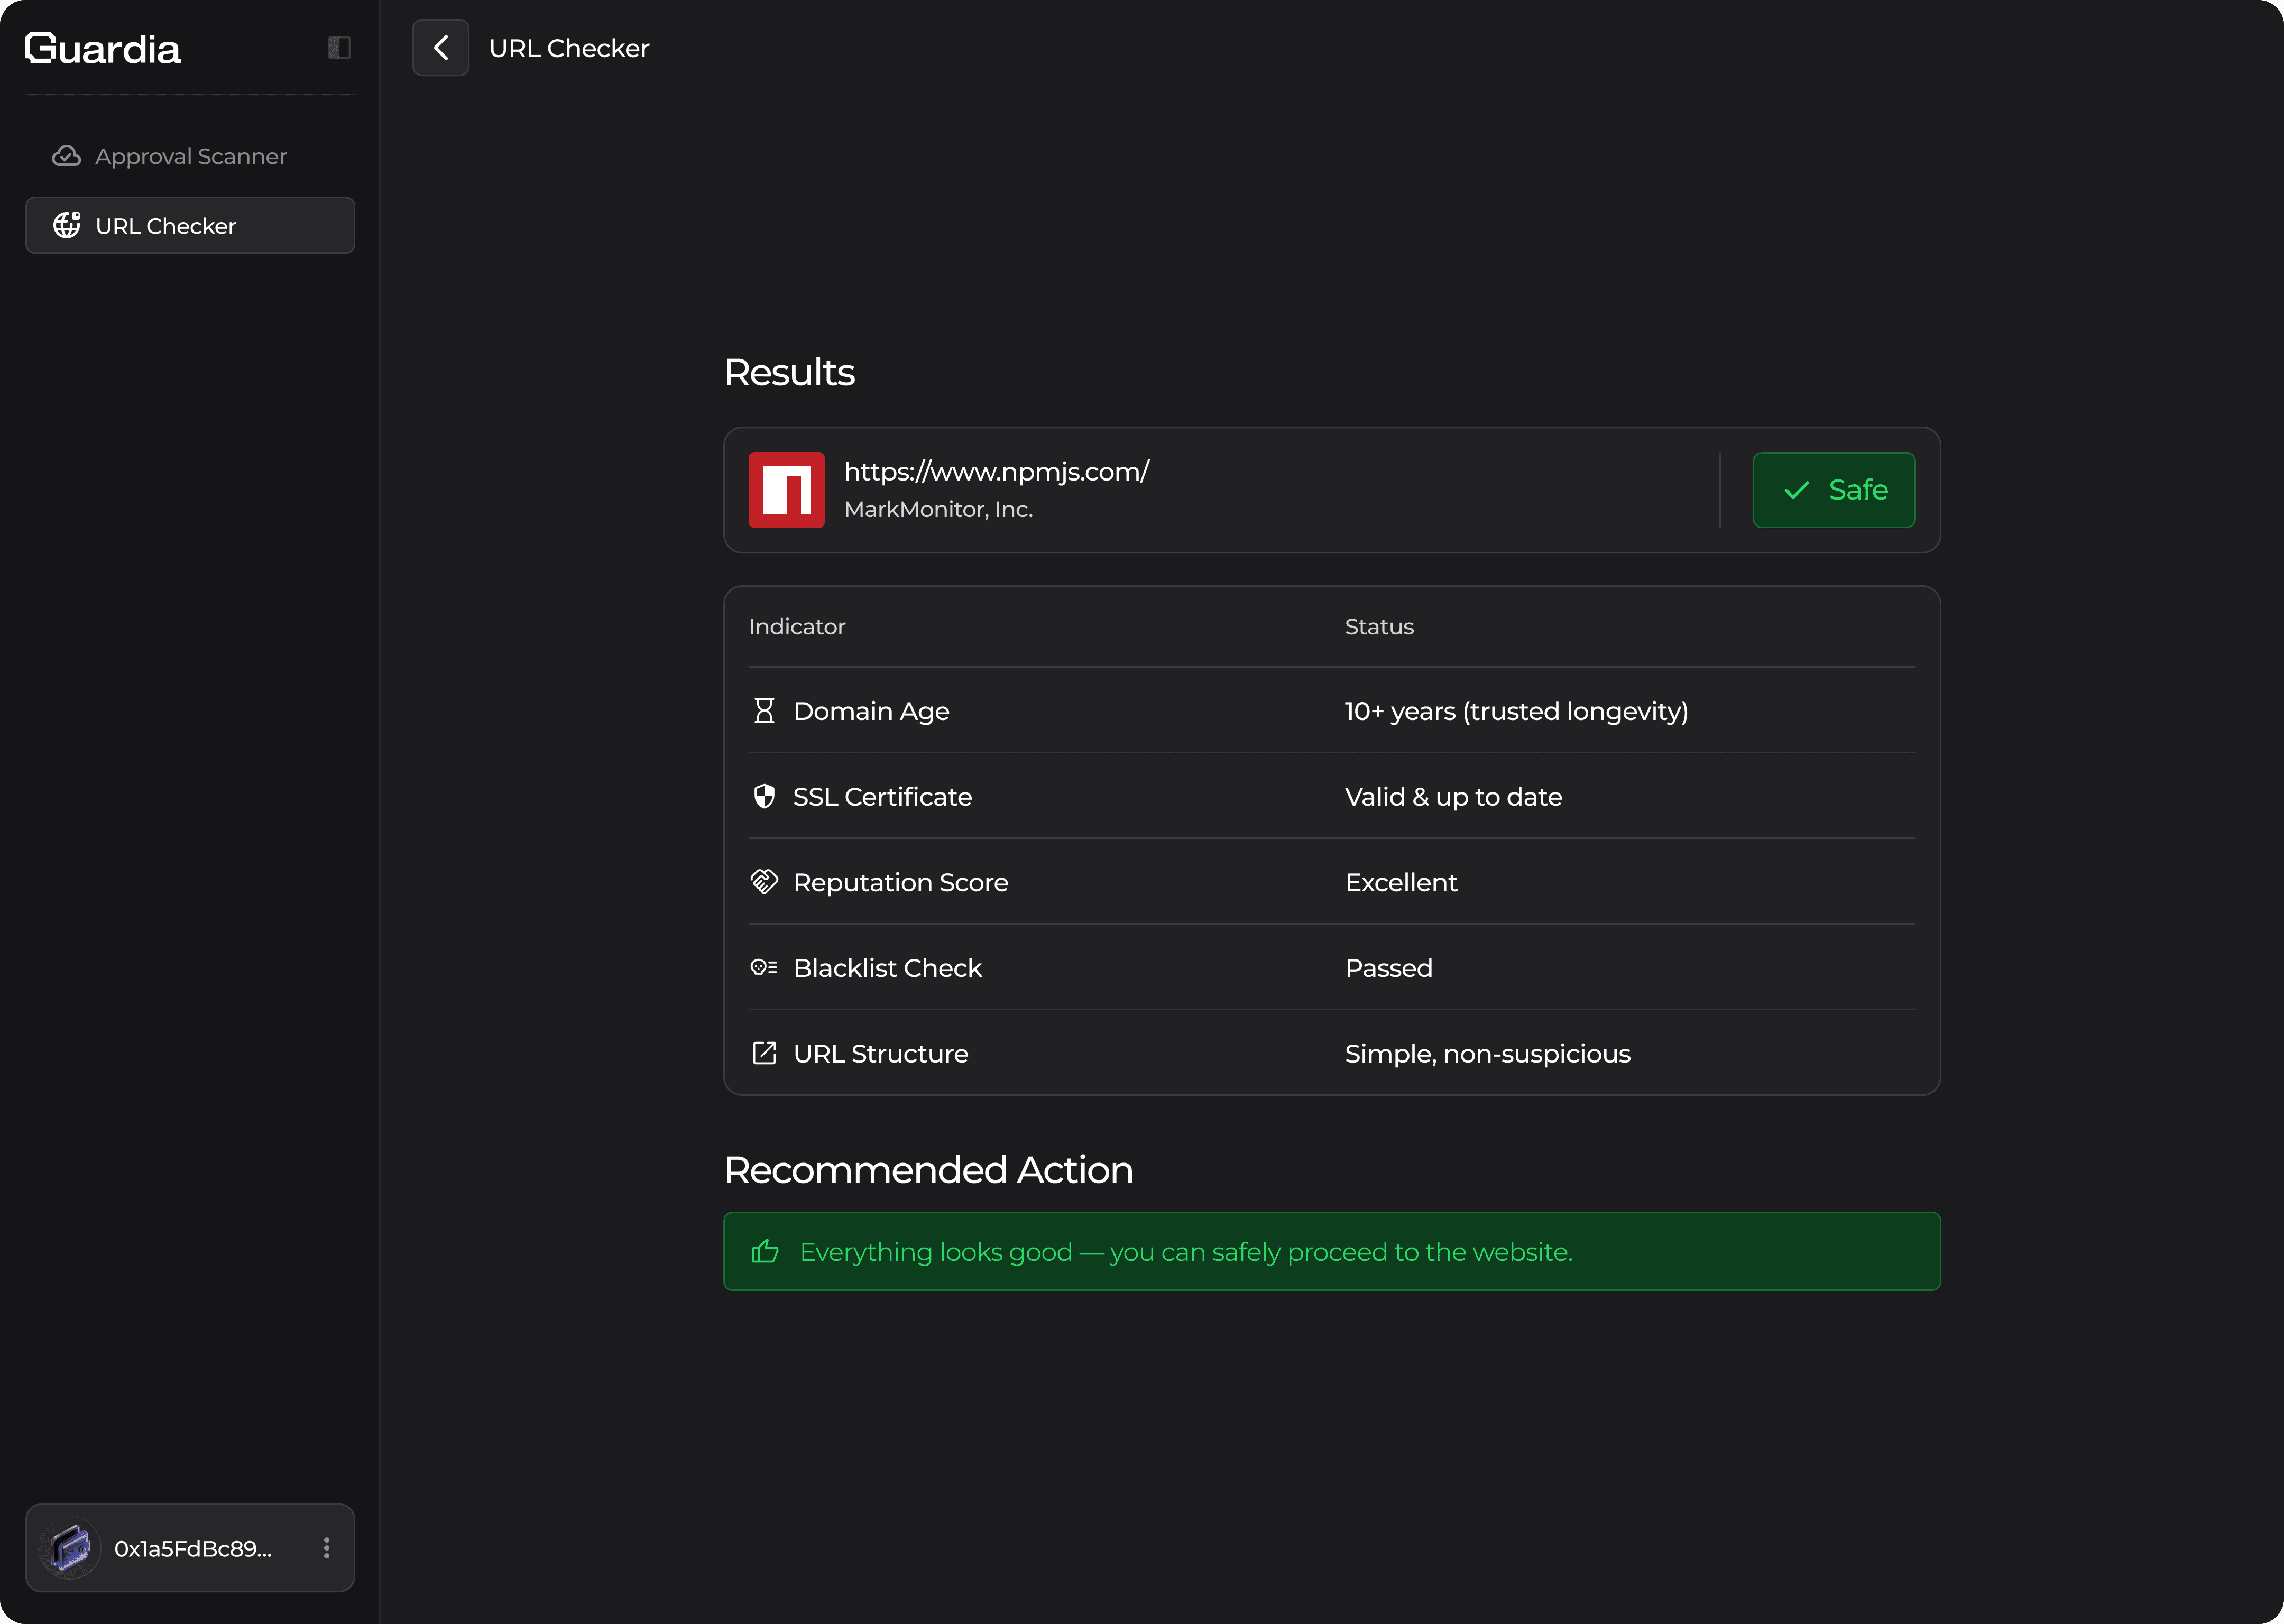Screen dimensions: 2284x1624
Task: Click the 0x1a5FdBc89... wallet address
Action: pos(193,1549)
